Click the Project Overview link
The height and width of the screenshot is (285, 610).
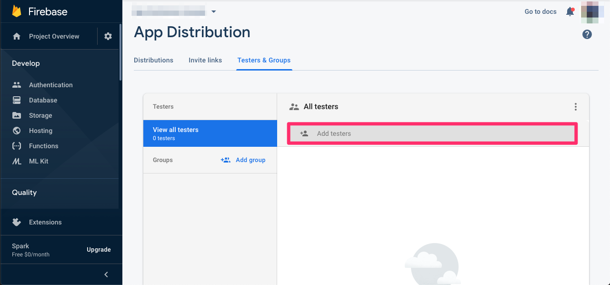[x=54, y=36]
